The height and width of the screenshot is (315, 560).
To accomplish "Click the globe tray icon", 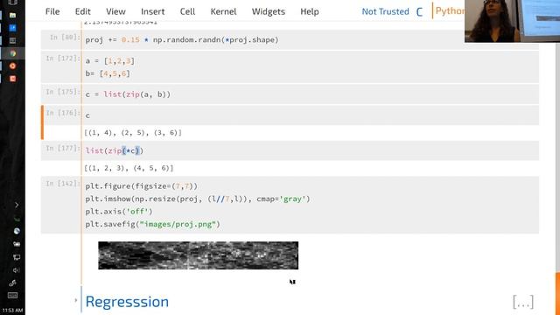I will (x=17, y=231).
